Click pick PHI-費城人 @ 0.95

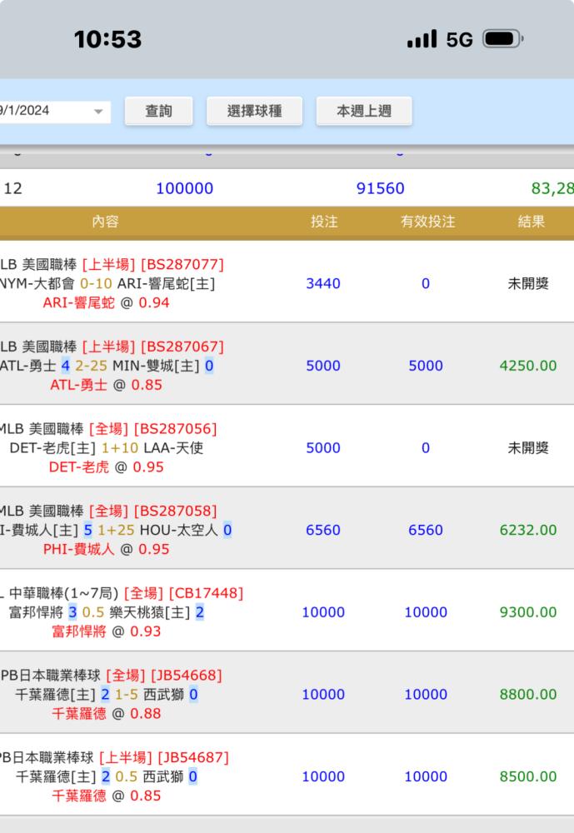107,549
